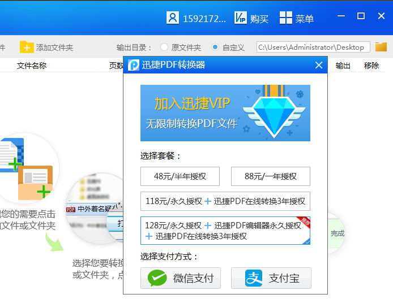The width and height of the screenshot is (393, 299).
Task: Open the 菜单 grid menu
Action: point(297,18)
